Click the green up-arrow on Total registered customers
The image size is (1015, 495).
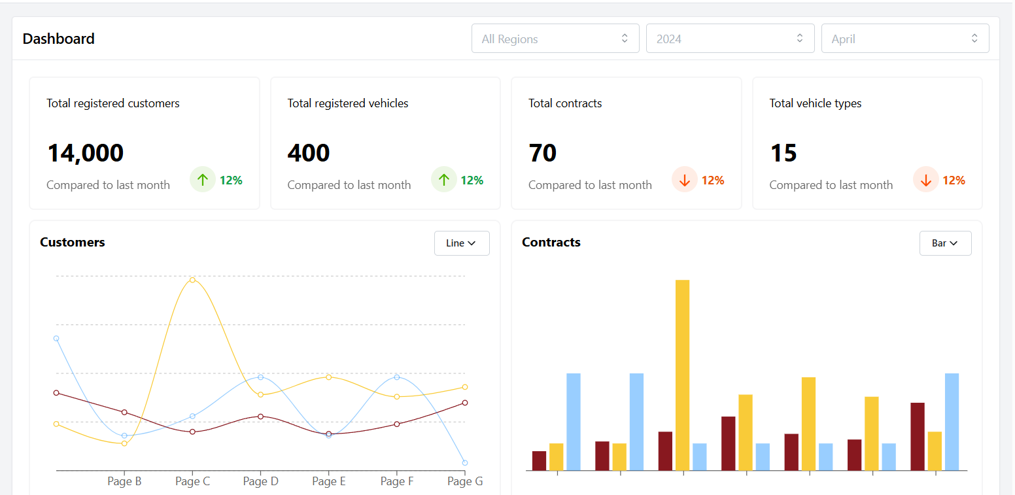tap(202, 179)
